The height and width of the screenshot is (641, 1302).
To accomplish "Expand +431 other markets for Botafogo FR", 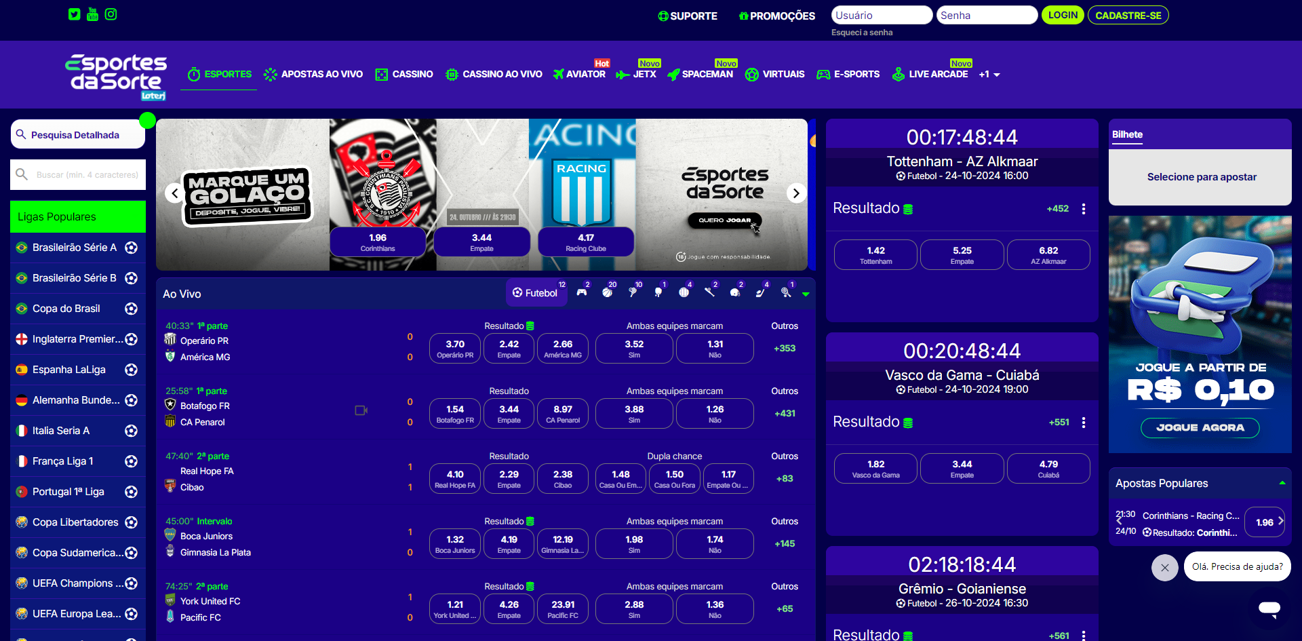I will 785,413.
